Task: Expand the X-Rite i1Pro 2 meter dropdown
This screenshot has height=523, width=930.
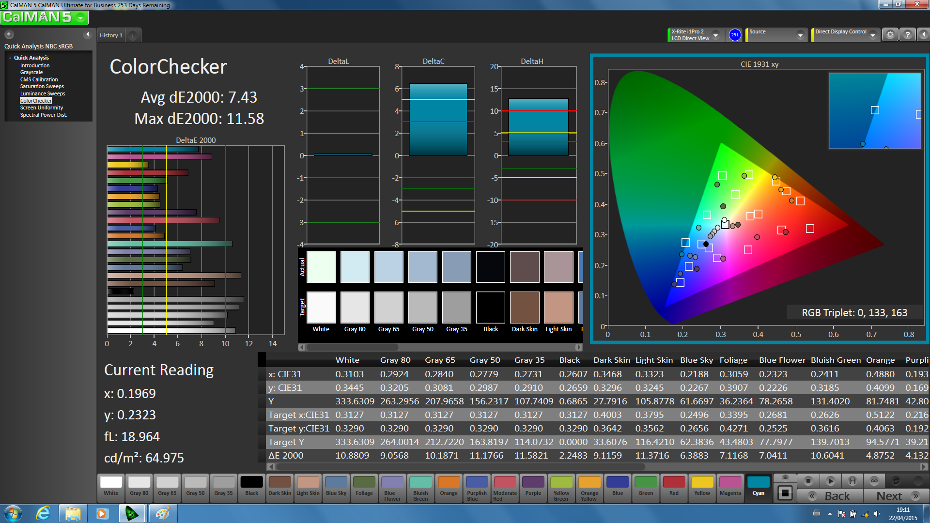Action: coord(715,35)
